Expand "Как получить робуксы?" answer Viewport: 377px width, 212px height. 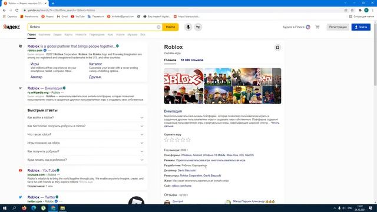(85, 151)
